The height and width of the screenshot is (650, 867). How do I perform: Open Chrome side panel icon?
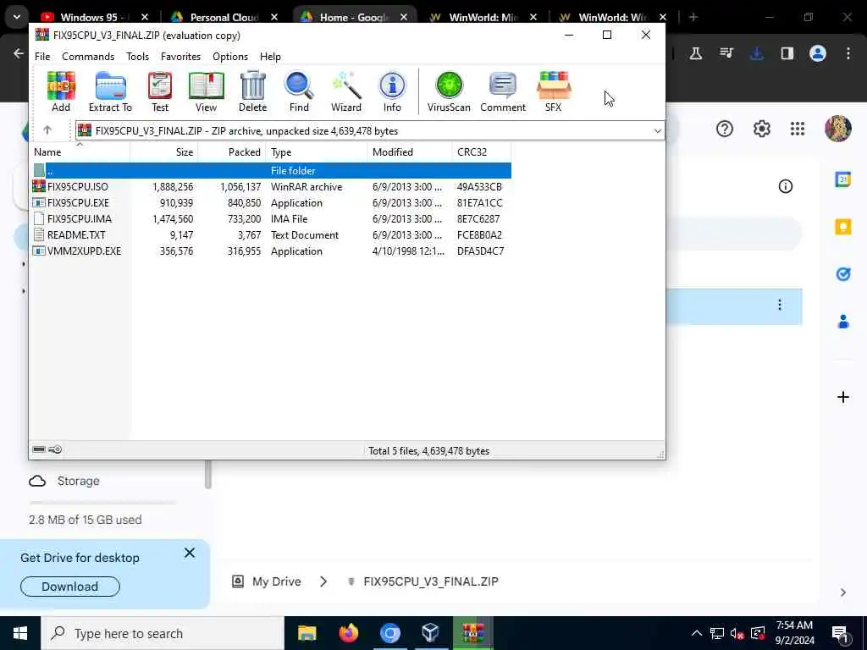787,53
